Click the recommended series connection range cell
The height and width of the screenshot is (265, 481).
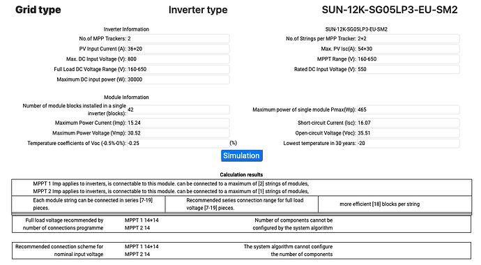tap(242, 204)
